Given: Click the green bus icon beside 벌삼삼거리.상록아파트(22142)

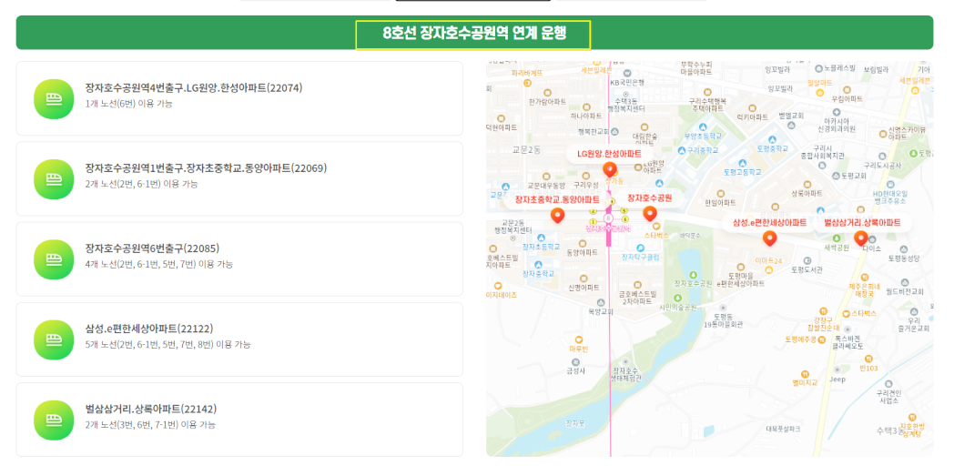Looking at the screenshot, I should click(54, 420).
